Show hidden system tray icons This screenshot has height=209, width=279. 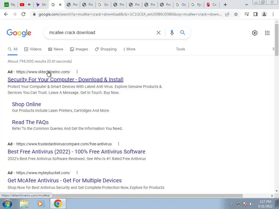[x=232, y=204]
